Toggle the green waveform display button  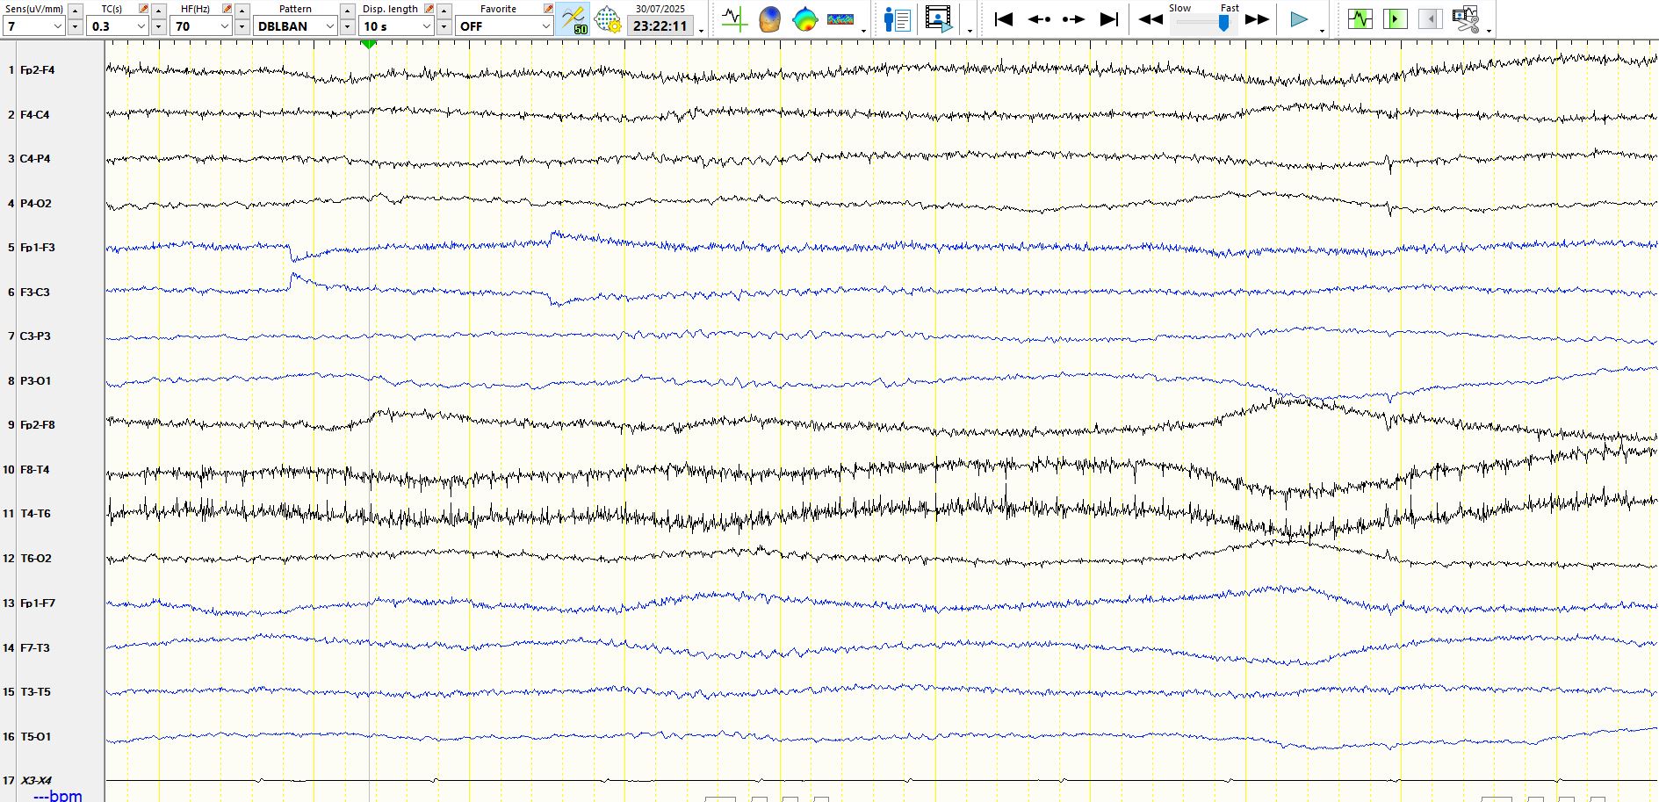pos(1360,18)
